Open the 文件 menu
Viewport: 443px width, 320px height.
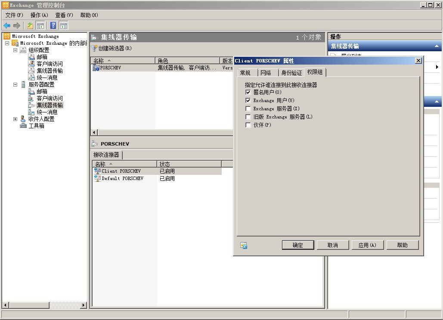(14, 15)
